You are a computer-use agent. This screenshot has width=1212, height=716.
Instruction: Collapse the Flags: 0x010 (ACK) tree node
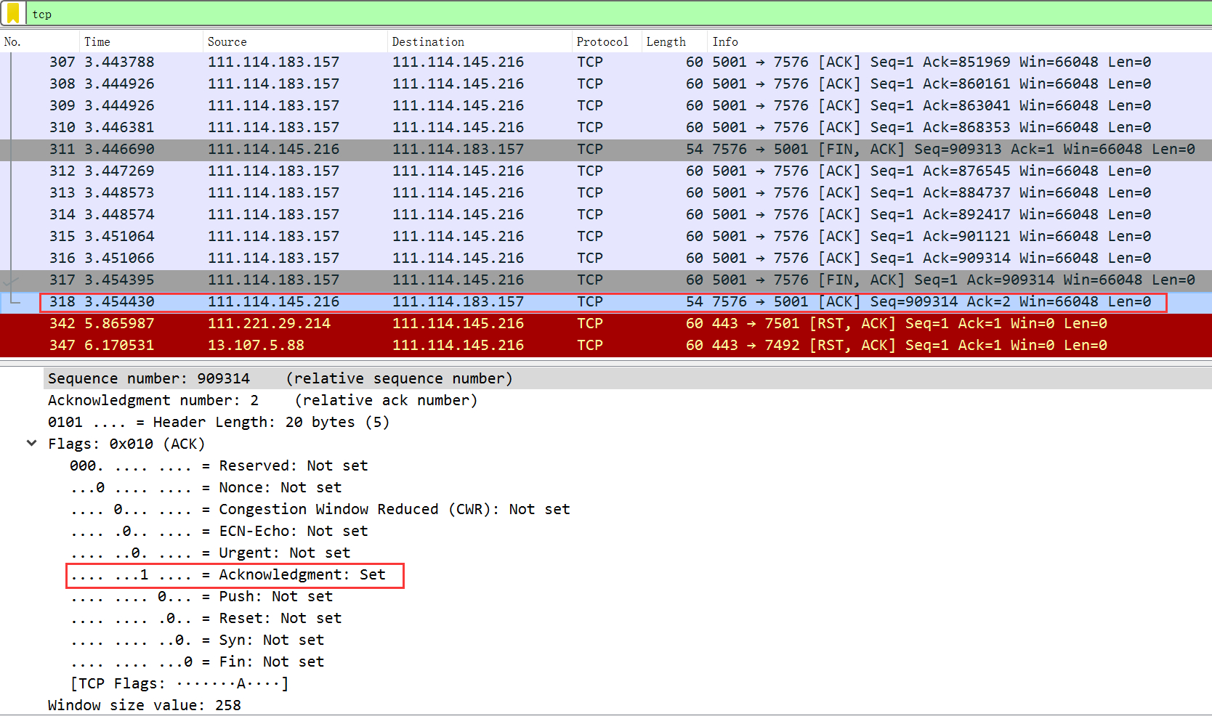[32, 444]
